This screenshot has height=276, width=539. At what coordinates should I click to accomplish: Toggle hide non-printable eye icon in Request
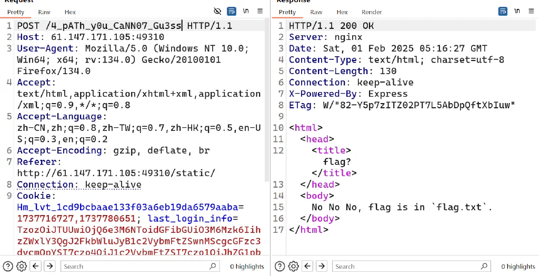pos(217,12)
